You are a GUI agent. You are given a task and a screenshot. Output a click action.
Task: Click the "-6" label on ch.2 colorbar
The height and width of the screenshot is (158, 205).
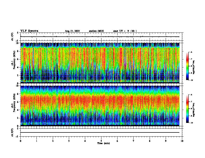191,95
